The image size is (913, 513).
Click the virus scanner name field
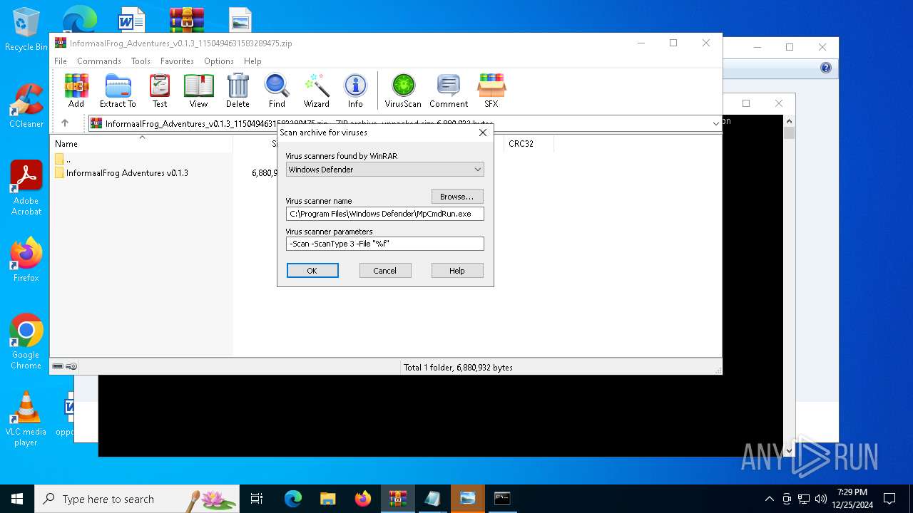[x=384, y=214]
